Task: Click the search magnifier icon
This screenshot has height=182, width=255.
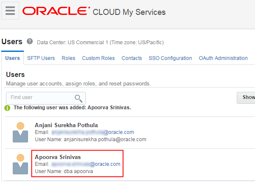Action: (78, 98)
